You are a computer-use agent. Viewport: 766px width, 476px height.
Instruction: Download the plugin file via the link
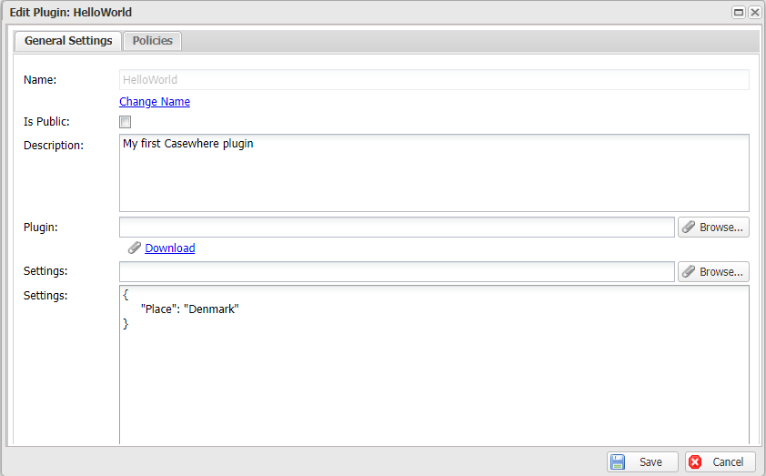170,248
